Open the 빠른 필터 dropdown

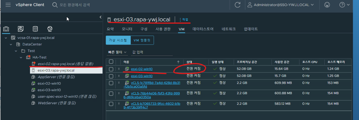[117, 52]
